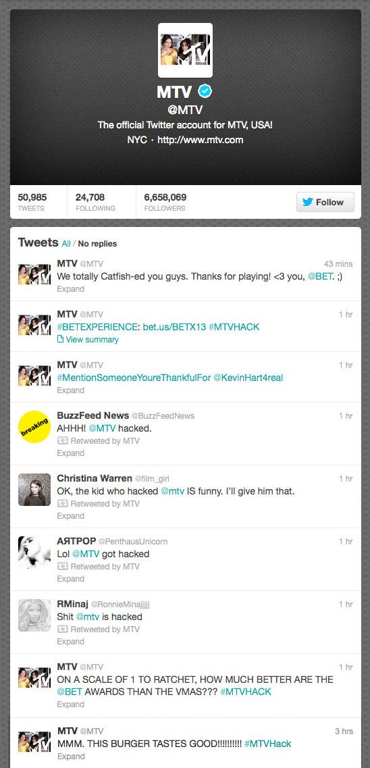View the 24,708 following list
The height and width of the screenshot is (768, 370).
pos(95,202)
